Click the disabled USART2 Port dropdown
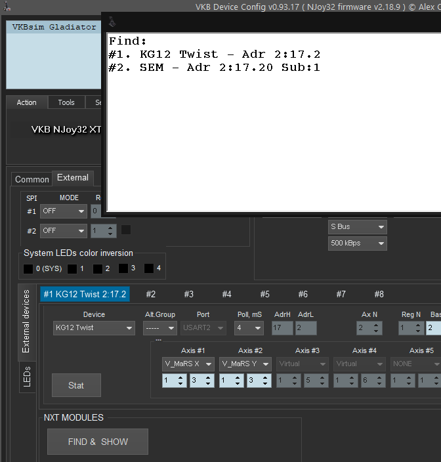This screenshot has height=462, width=441. pyautogui.click(x=203, y=328)
